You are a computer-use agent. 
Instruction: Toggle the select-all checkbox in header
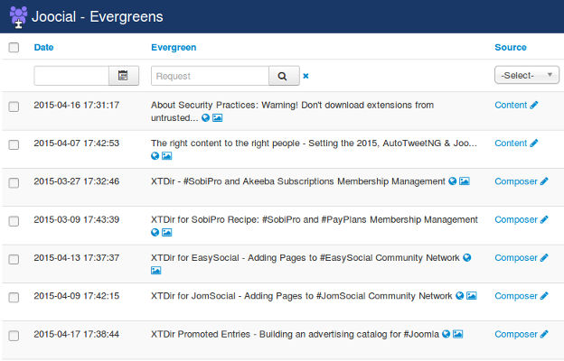tap(14, 48)
